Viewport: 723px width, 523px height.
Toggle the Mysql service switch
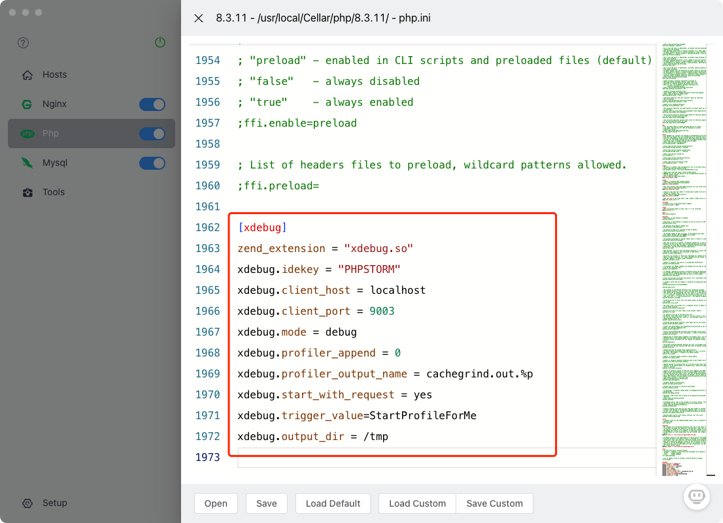152,163
